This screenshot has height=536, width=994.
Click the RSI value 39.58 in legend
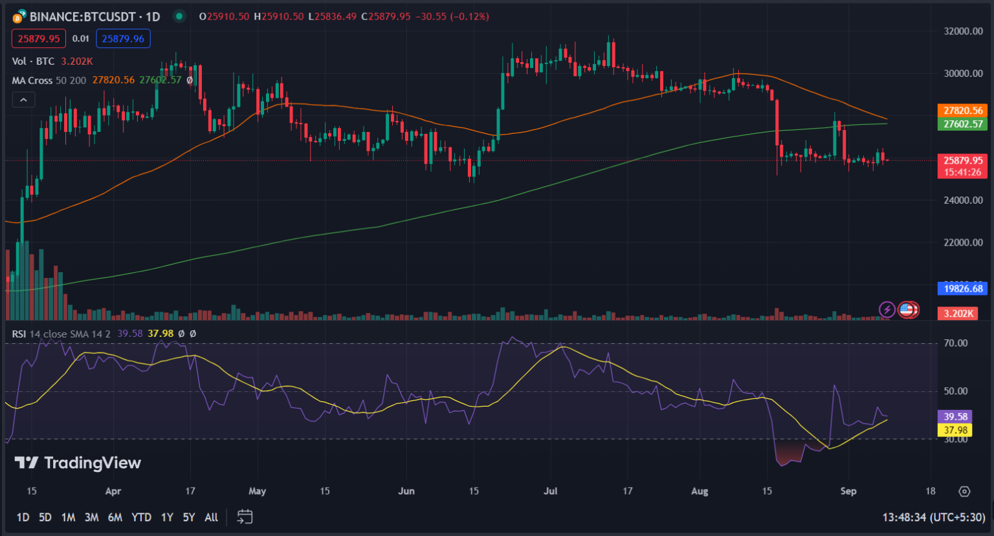pyautogui.click(x=130, y=334)
